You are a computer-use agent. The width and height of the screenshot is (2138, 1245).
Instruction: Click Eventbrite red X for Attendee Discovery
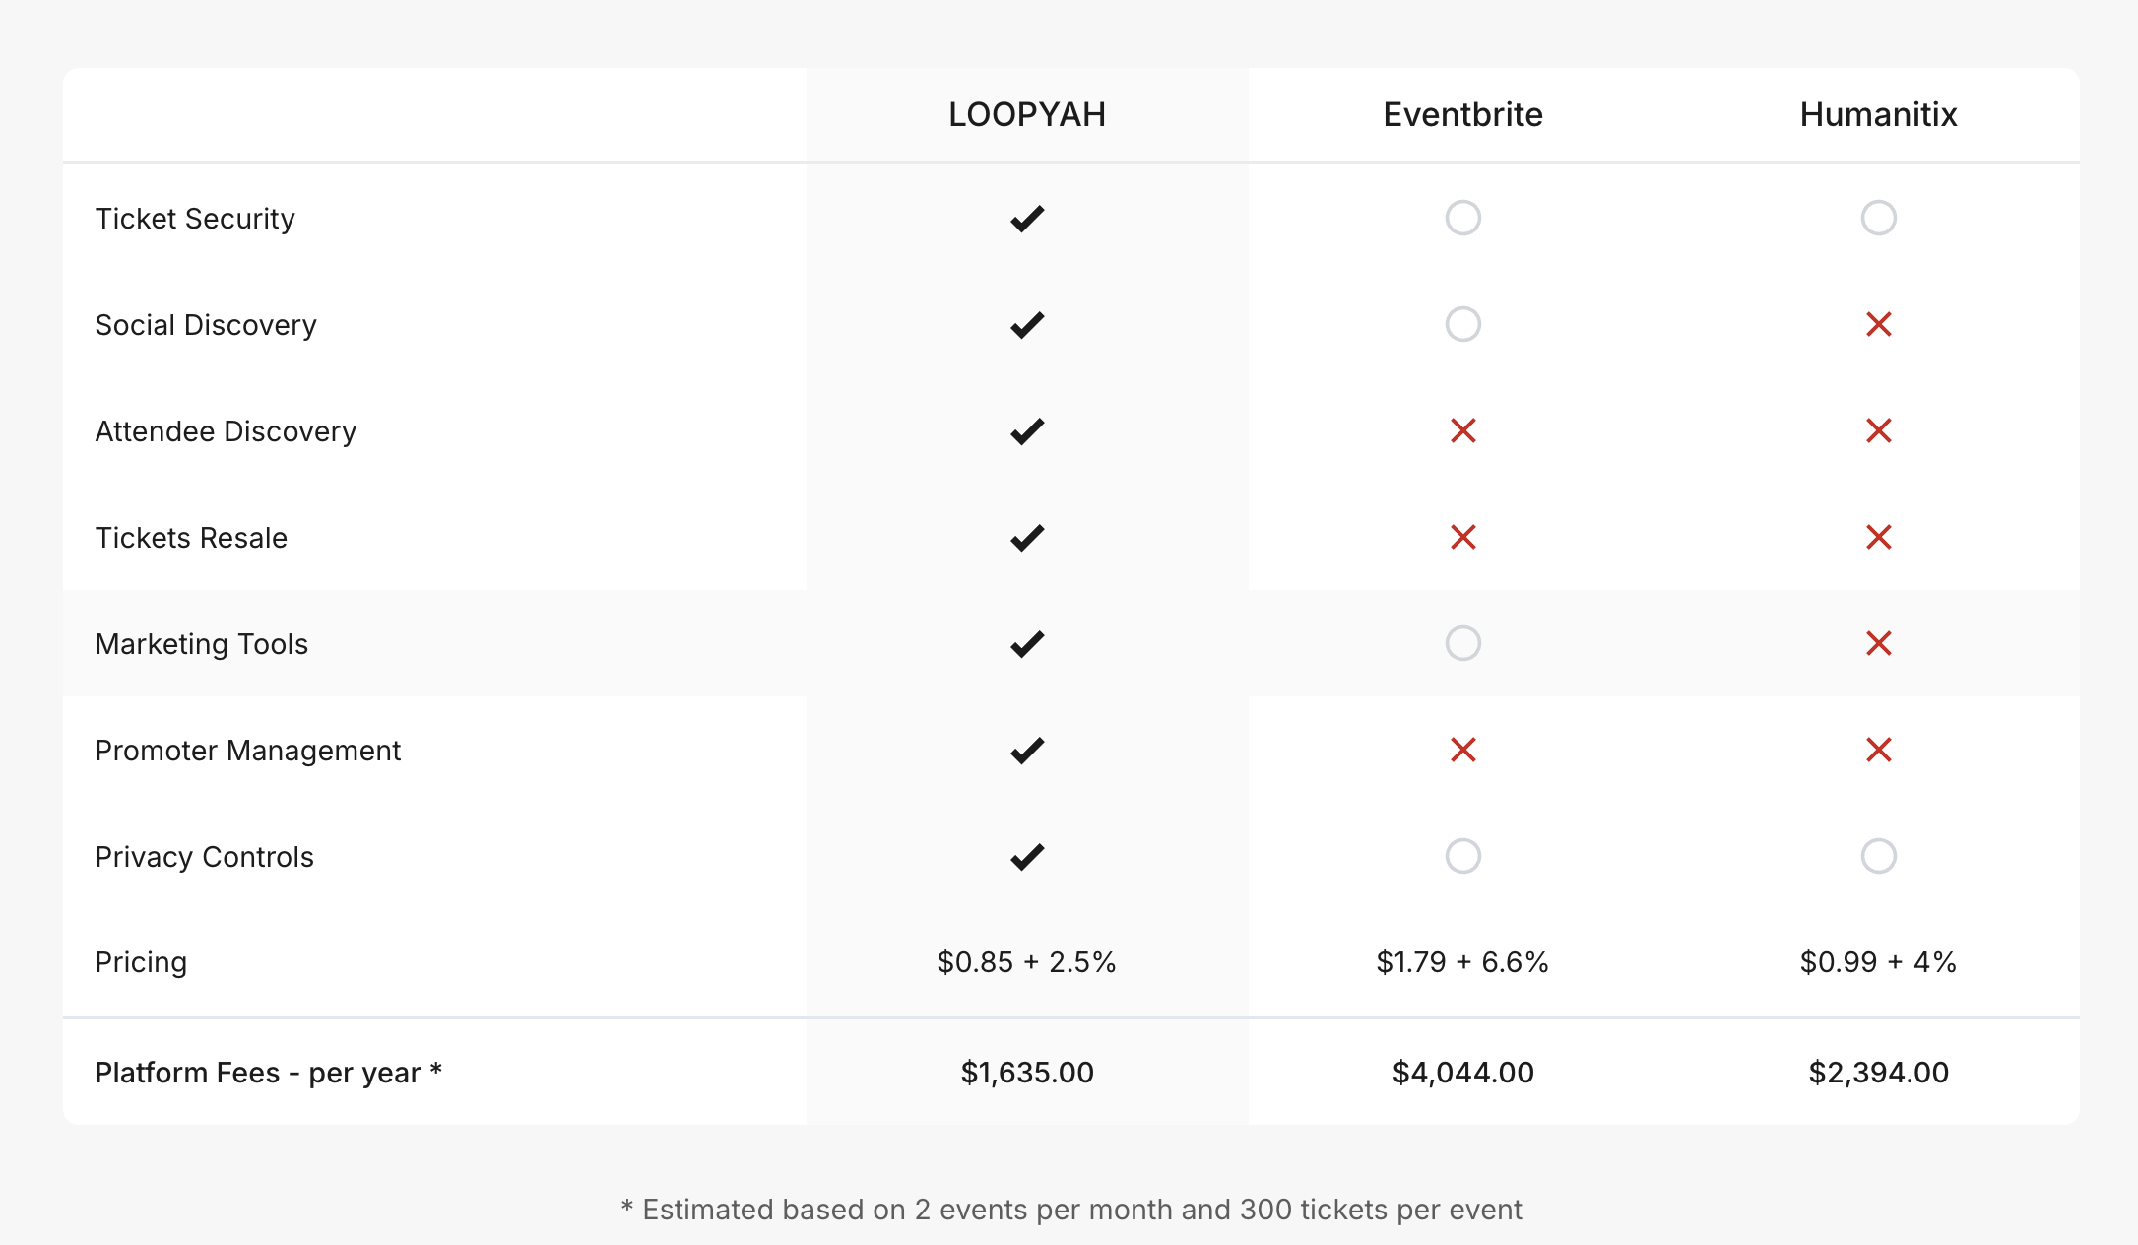[x=1463, y=430]
